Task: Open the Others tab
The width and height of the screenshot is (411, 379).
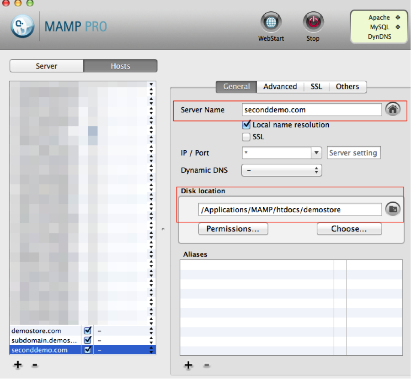Action: 347,87
